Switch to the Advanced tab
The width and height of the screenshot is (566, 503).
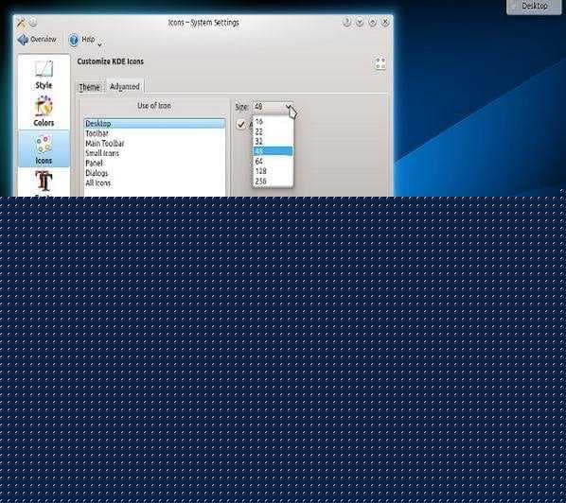(x=125, y=87)
